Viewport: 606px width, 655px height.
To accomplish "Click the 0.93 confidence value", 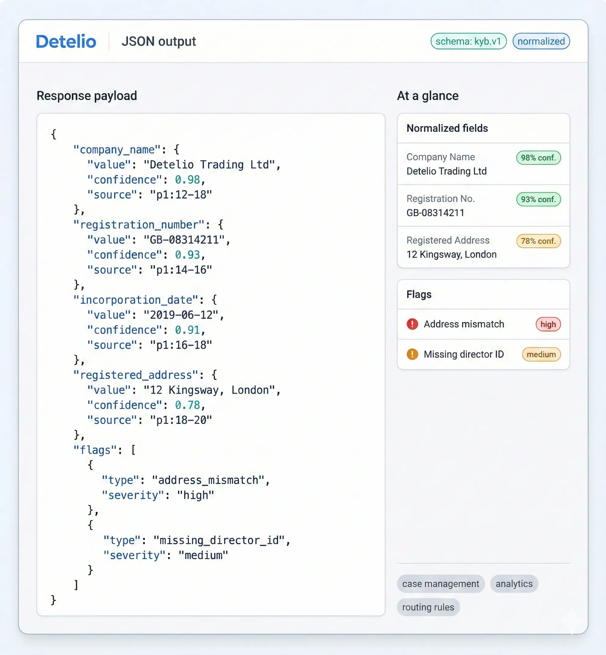I will pos(187,255).
